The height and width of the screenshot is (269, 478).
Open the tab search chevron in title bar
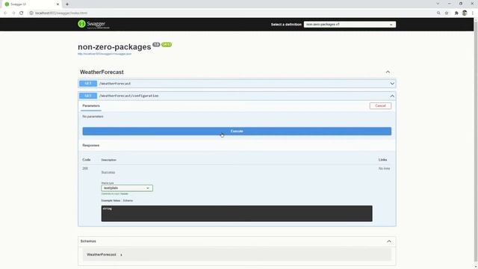tap(438, 4)
